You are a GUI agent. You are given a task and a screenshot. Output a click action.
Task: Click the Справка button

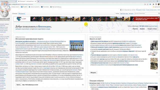[x=142, y=29]
